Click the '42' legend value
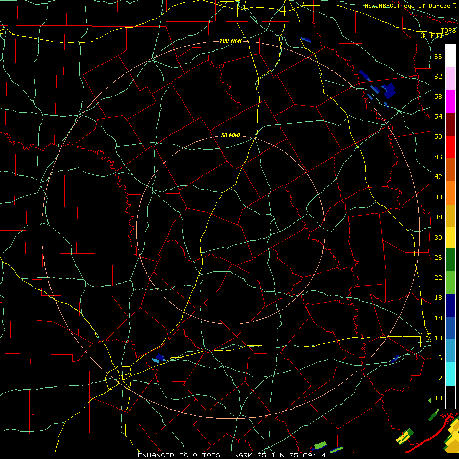The image size is (459, 459). [438, 177]
